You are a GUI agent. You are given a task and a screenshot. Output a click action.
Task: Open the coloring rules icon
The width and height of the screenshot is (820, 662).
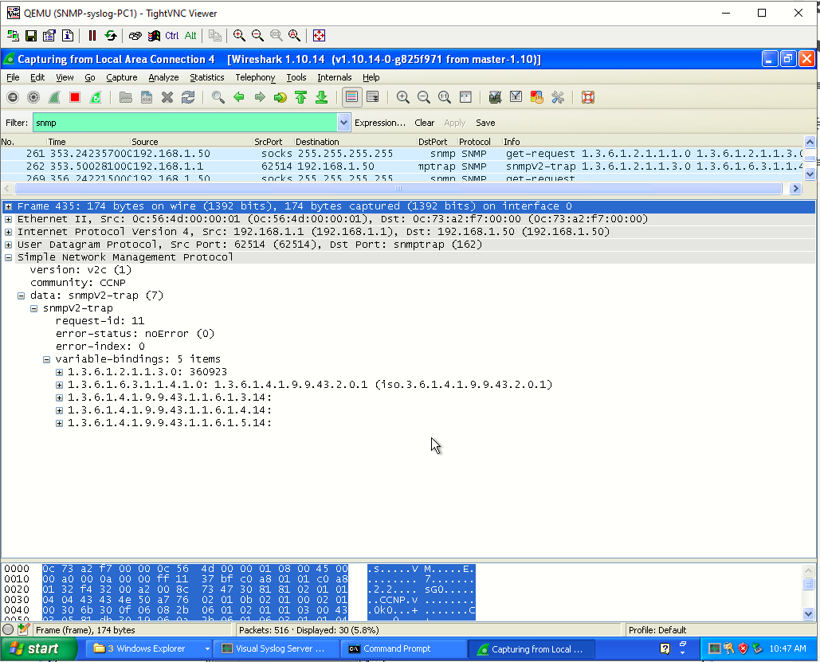(x=536, y=97)
